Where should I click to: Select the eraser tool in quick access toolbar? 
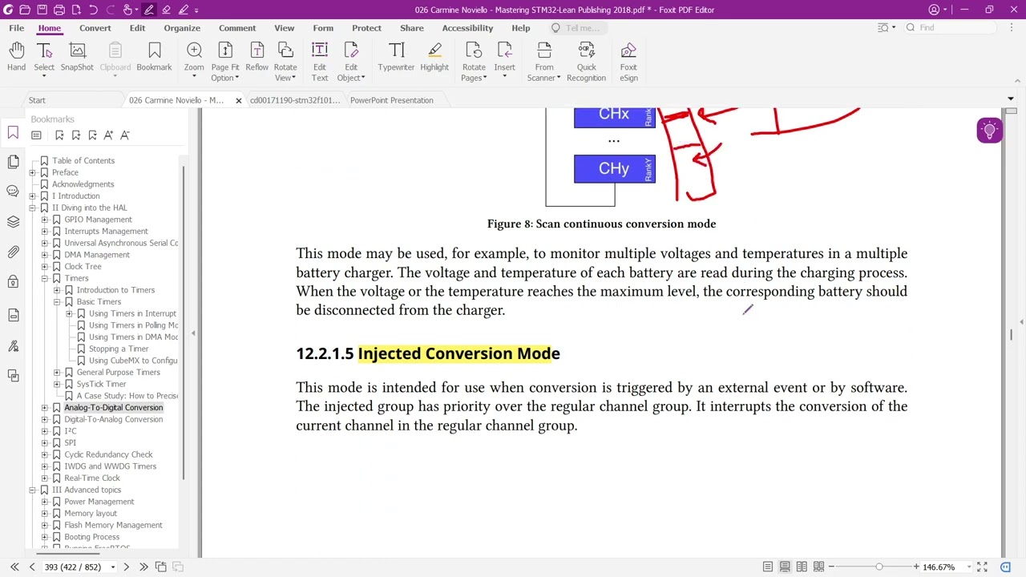point(166,10)
